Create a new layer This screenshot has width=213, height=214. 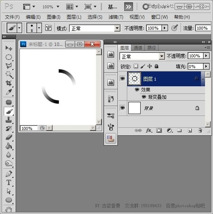[190, 131]
